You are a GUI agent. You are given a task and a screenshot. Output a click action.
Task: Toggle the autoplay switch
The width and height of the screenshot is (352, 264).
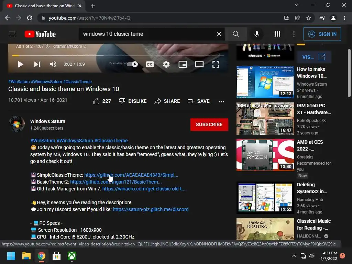tap(132, 64)
